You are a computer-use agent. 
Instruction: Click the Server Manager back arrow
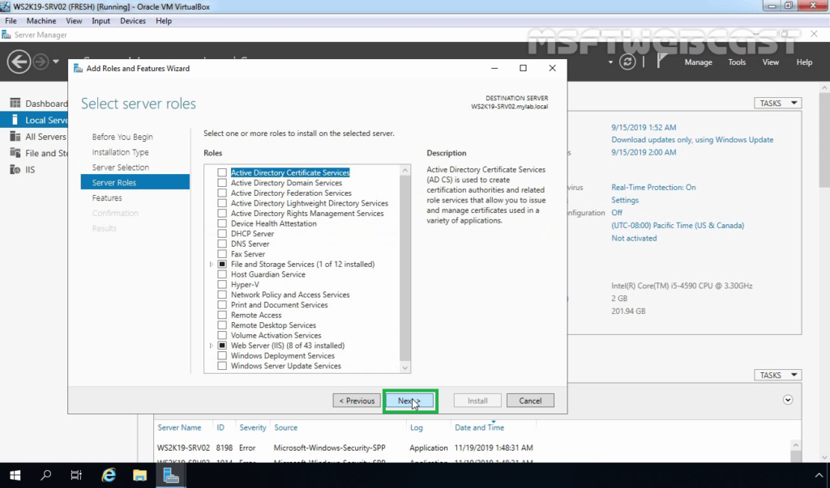(19, 62)
